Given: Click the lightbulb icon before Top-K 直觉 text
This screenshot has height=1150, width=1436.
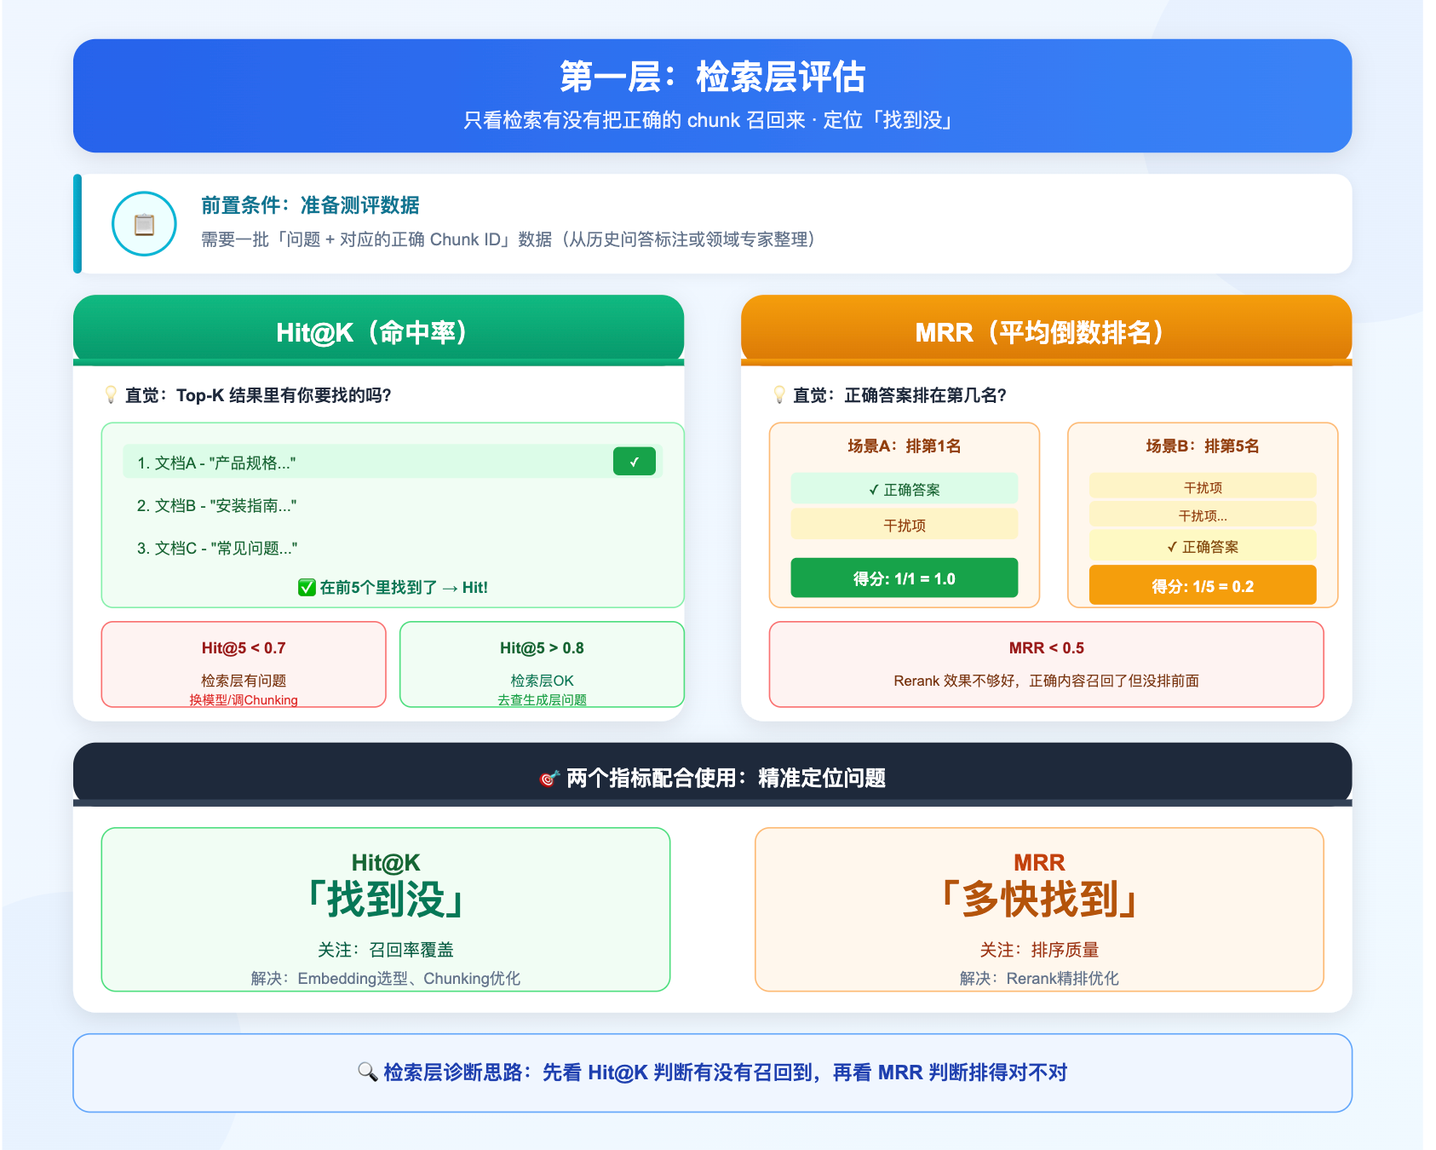Looking at the screenshot, I should tap(111, 394).
